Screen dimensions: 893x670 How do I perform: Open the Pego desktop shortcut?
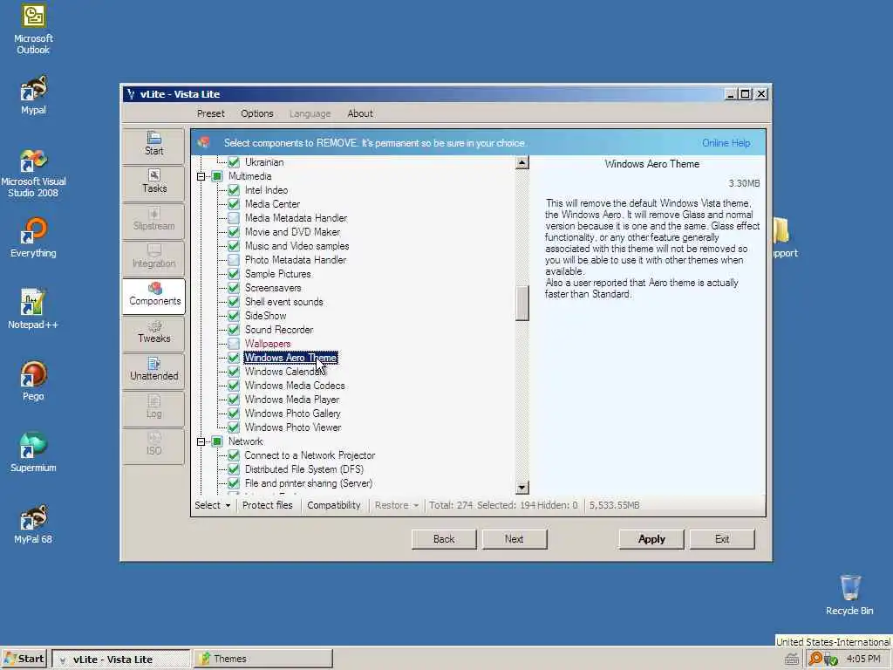point(33,380)
